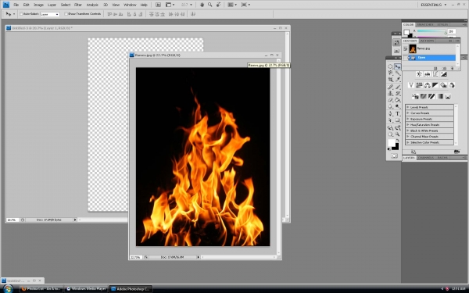This screenshot has height=293, width=469.
Task: Select the Lasso tool
Action: pos(390,73)
